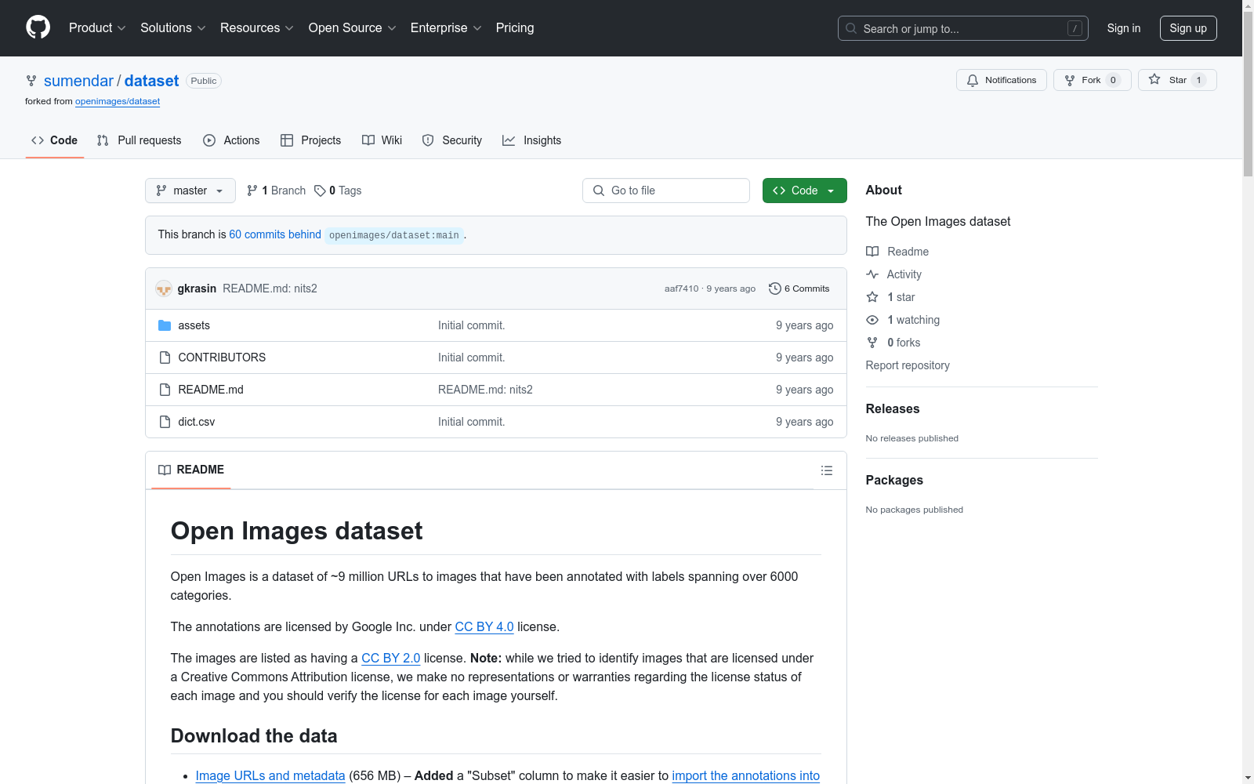
Task: Open the README outline list icon
Action: tap(826, 470)
